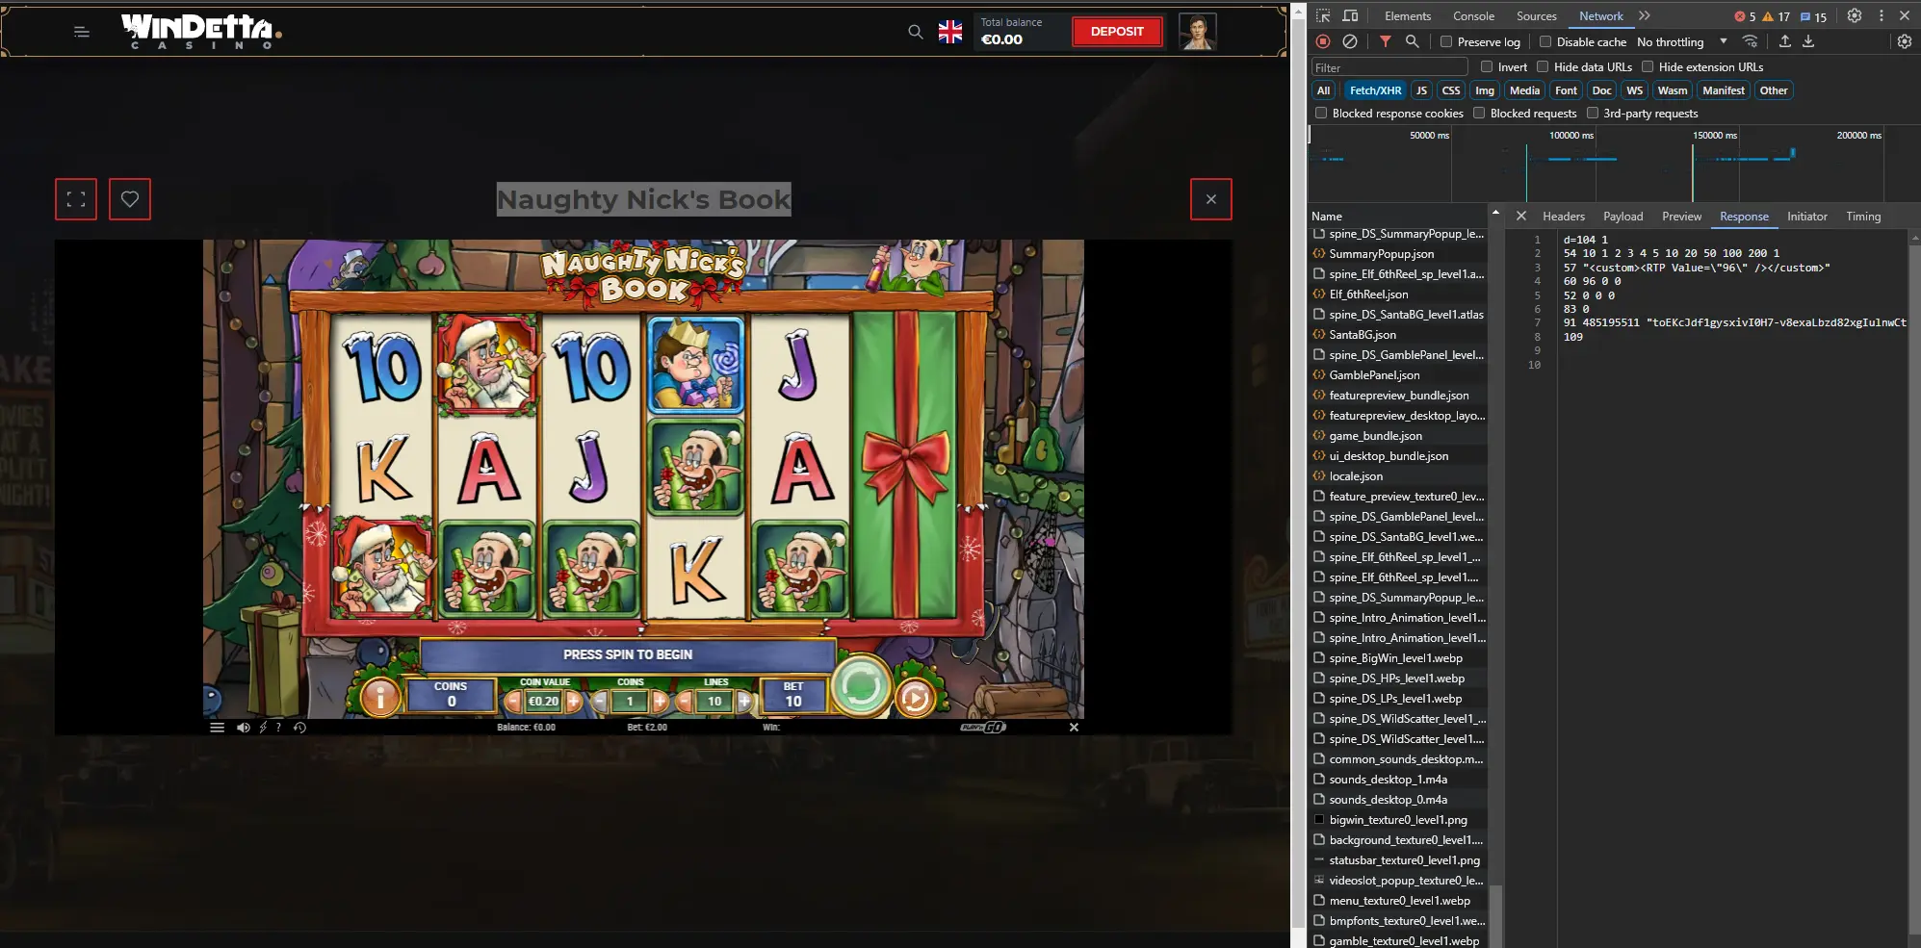Open the game history clock icon

point(299,728)
